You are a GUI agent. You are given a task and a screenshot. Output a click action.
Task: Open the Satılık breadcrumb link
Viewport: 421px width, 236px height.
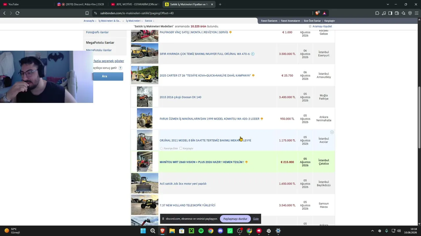pyautogui.click(x=148, y=21)
